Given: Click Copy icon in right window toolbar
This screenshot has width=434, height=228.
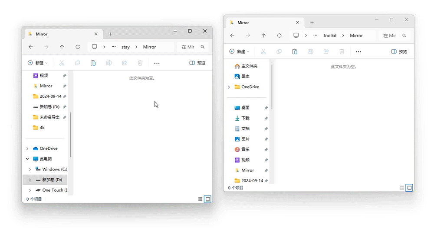Looking at the screenshot, I should [x=279, y=51].
